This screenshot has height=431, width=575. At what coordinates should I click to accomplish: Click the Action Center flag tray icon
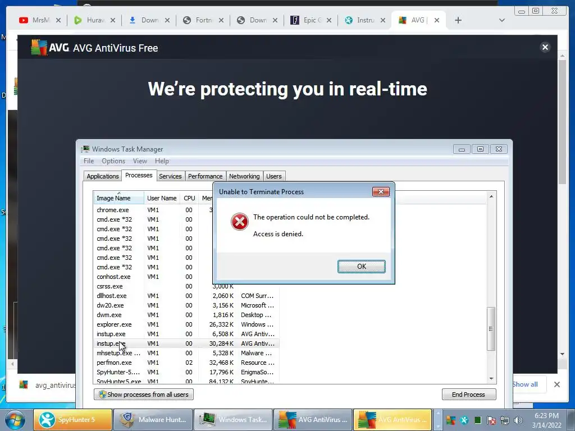pos(491,420)
